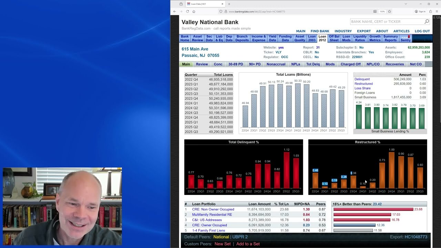This screenshot has width=441, height=248.
Task: Open the FIND BANK menu
Action: coord(320,31)
